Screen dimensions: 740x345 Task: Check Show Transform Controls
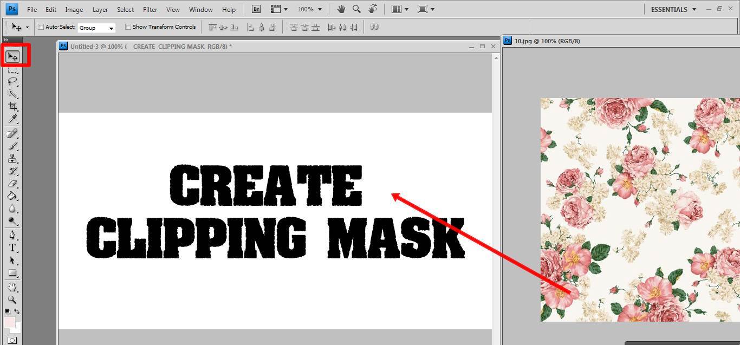point(128,27)
